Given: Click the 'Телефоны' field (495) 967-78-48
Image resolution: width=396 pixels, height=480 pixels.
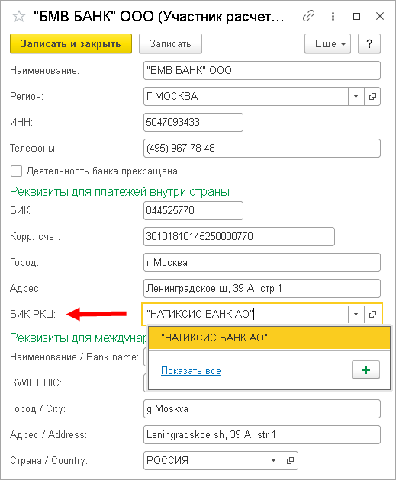Looking at the screenshot, I should click(x=262, y=148).
